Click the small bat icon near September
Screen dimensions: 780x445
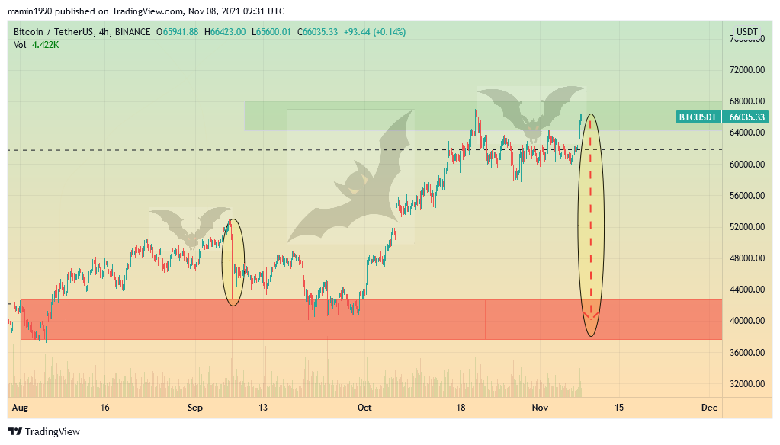pos(191,228)
